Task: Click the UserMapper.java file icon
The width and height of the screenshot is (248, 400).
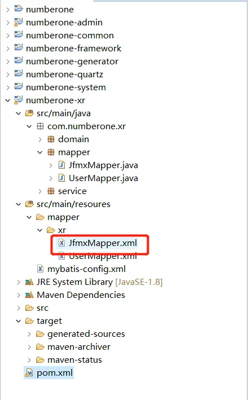Action: pos(61,178)
